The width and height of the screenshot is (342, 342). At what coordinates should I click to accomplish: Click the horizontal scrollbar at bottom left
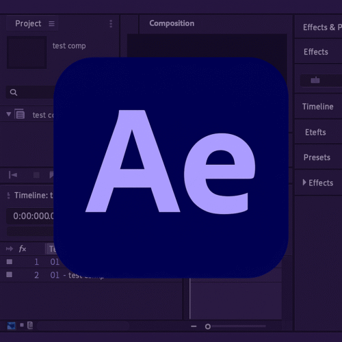[83, 326]
